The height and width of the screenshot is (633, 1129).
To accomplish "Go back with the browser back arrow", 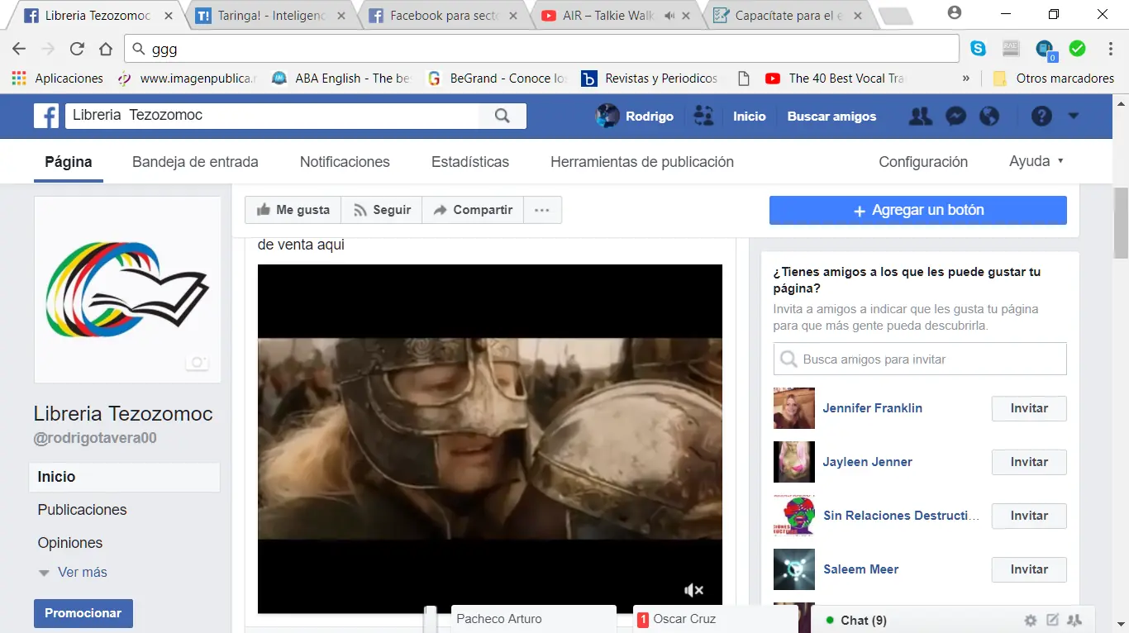I will tap(19, 49).
